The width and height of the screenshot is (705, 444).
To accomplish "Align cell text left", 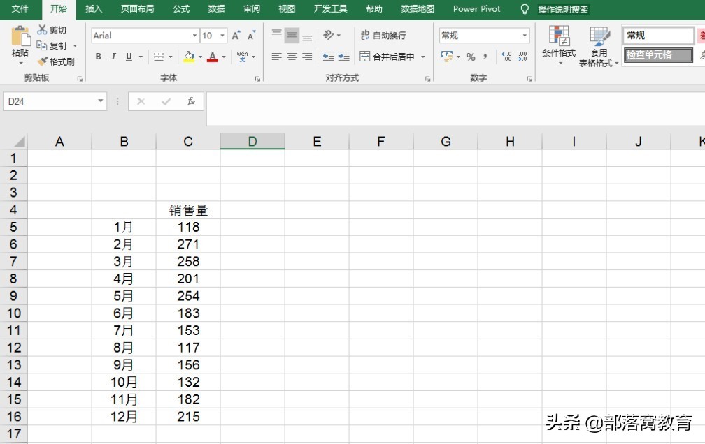I will [276, 57].
